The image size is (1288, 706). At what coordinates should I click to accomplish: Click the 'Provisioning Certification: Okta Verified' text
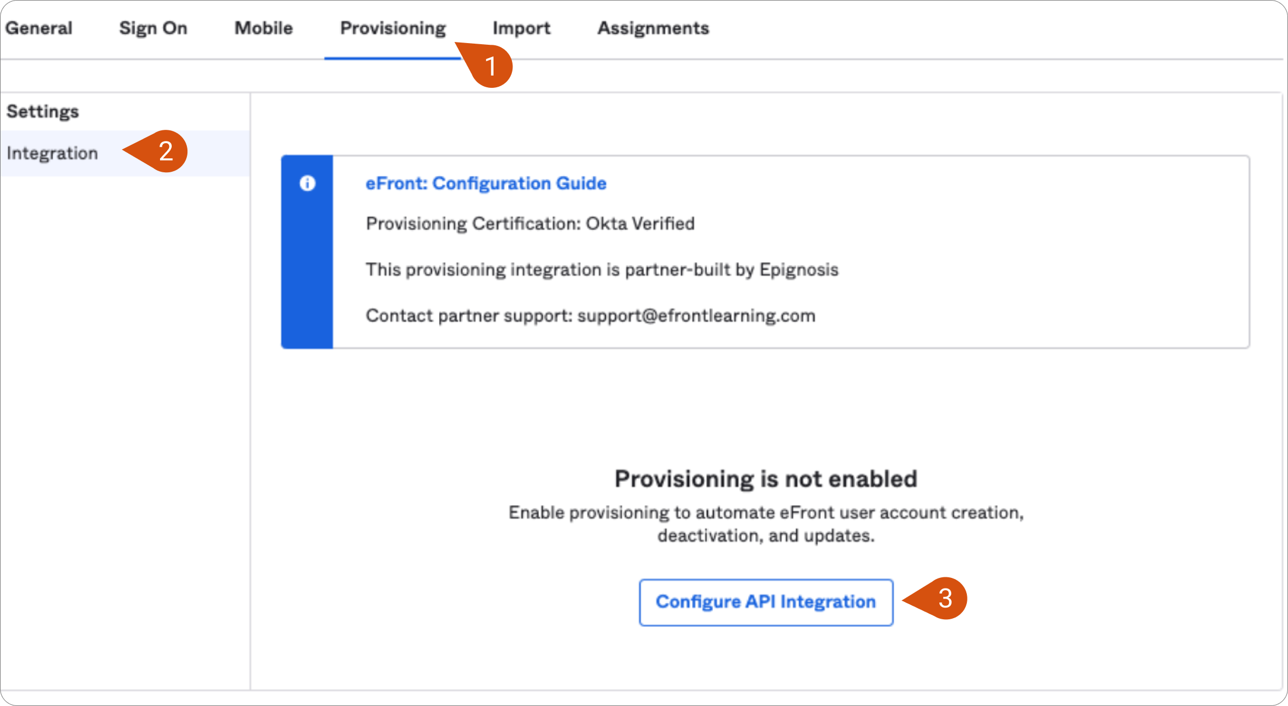pos(530,224)
